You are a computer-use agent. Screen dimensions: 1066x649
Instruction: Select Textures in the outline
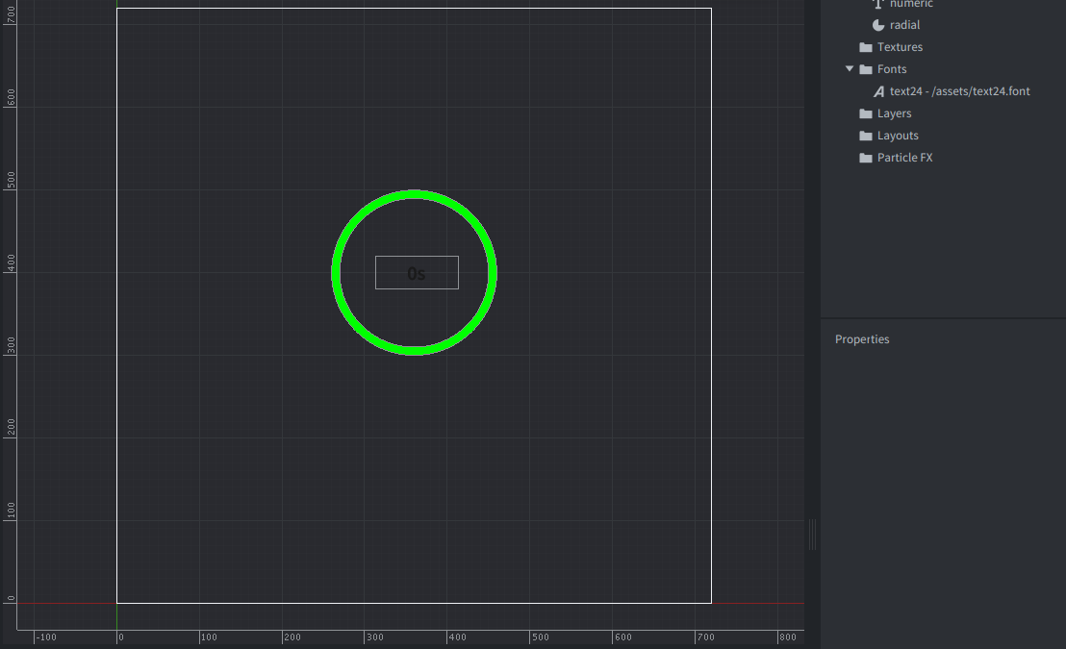(900, 47)
